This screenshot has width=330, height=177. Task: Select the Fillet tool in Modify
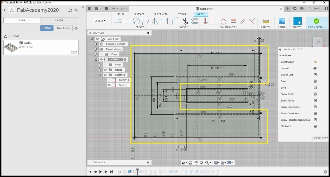[175, 21]
